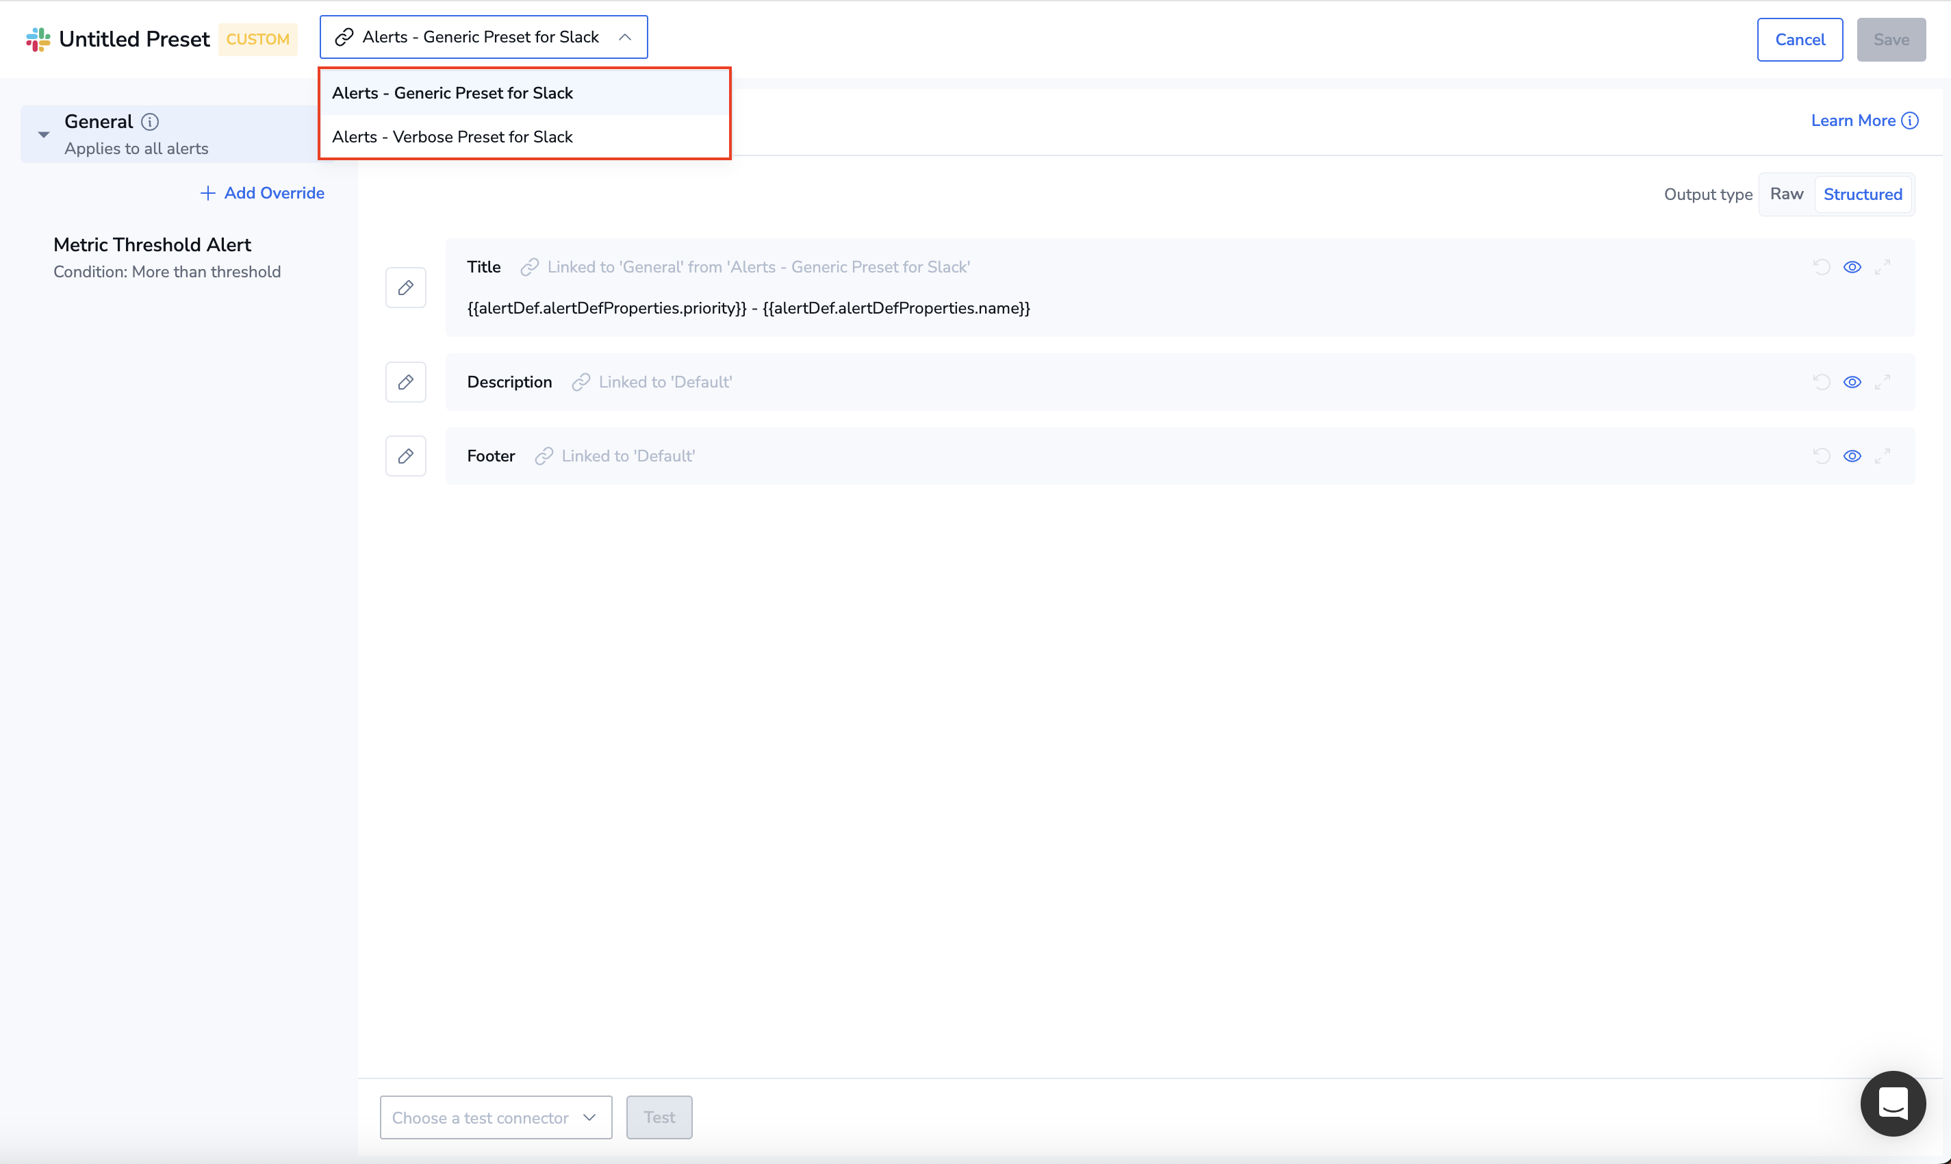Click the Cancel button
Image resolution: width=1951 pixels, height=1164 pixels.
pos(1800,39)
